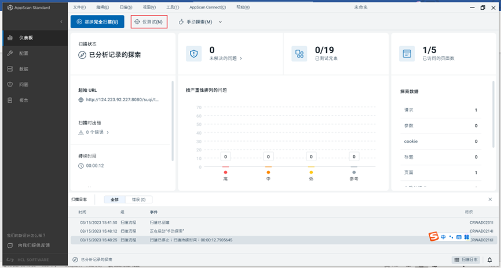Open the 未解决的问题 link
The height and width of the screenshot is (268, 501).
point(223,58)
